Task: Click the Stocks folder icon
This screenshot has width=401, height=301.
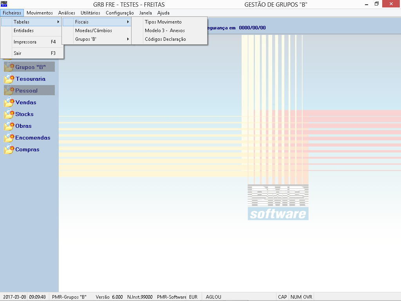Action: point(9,114)
